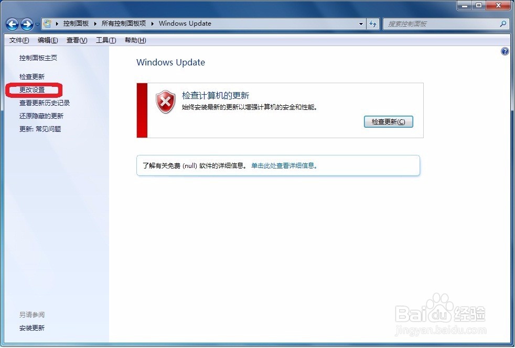Open the 编辑(E) menu
Viewport: 515px width, 348px height.
(48, 40)
